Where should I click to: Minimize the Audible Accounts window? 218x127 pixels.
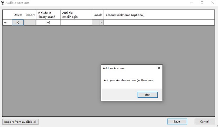click(x=191, y=3)
